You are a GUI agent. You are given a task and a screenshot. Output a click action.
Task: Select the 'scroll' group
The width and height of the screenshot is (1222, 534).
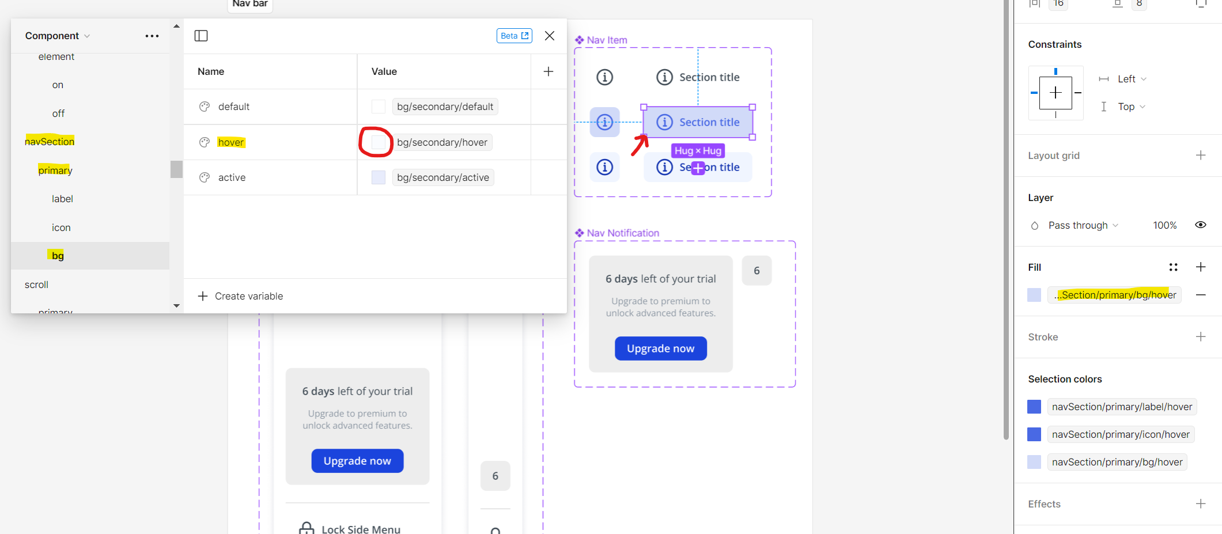click(x=36, y=285)
